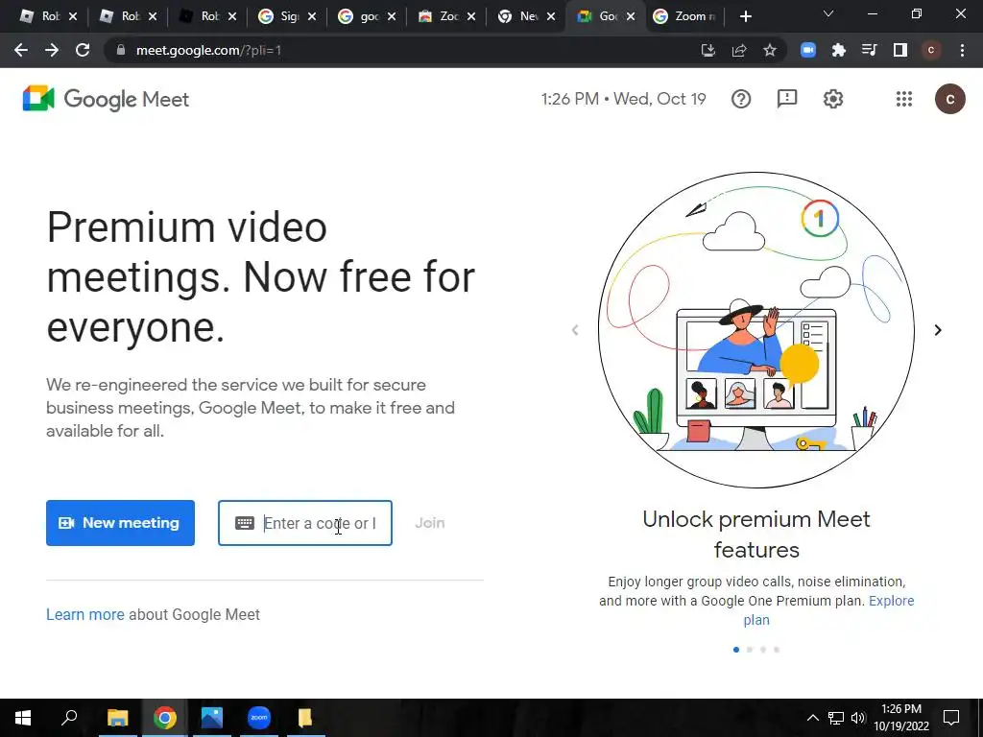This screenshot has width=983, height=737.
Task: Open the network tray icon
Action: [x=836, y=718]
